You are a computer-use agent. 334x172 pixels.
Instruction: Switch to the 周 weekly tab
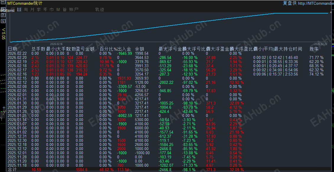[x=26, y=9]
